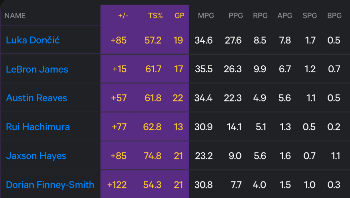Sort by the PPG column header
This screenshot has height=198, width=350.
(x=236, y=16)
